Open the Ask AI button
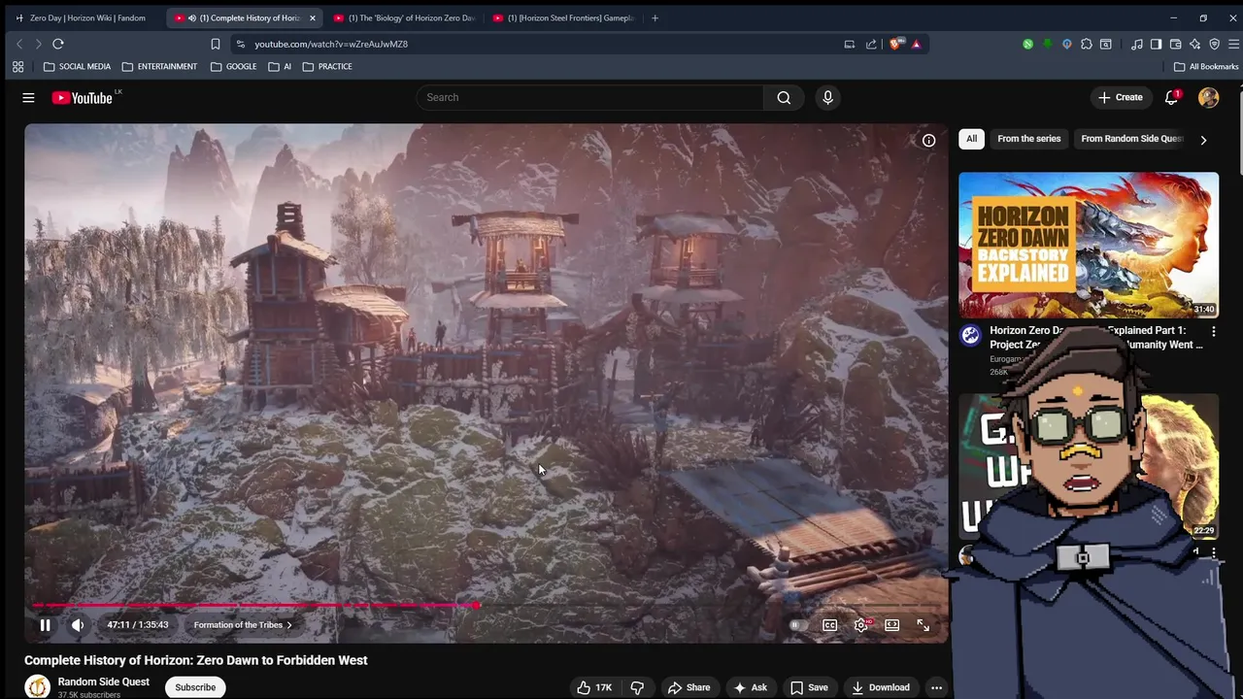Viewport: 1243px width, 699px height. click(x=750, y=687)
